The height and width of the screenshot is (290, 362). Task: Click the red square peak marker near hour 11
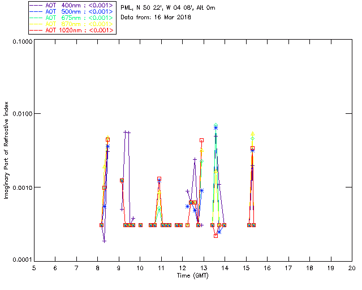[x=159, y=179]
